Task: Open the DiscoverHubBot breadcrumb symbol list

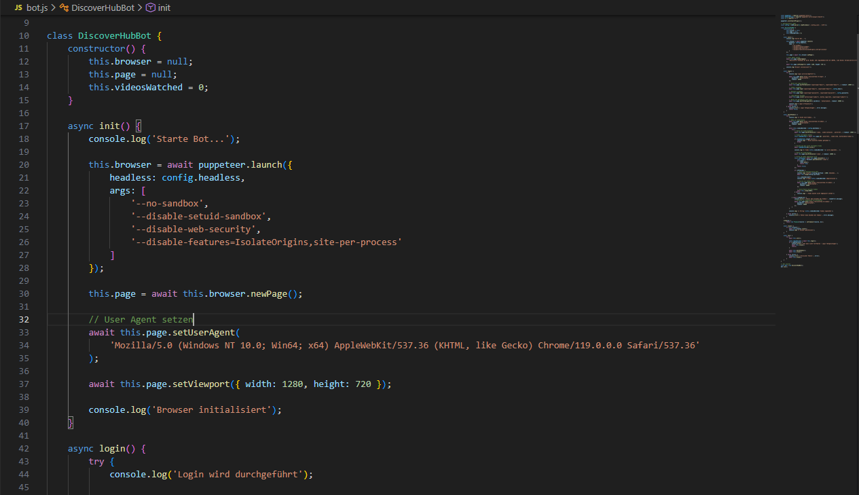Action: tap(103, 7)
